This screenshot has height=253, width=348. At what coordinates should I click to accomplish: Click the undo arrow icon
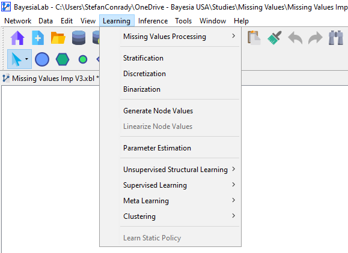(295, 38)
